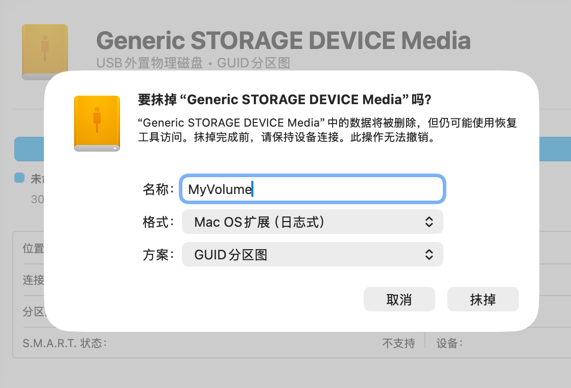Click the 不支持 status value

[x=398, y=343]
